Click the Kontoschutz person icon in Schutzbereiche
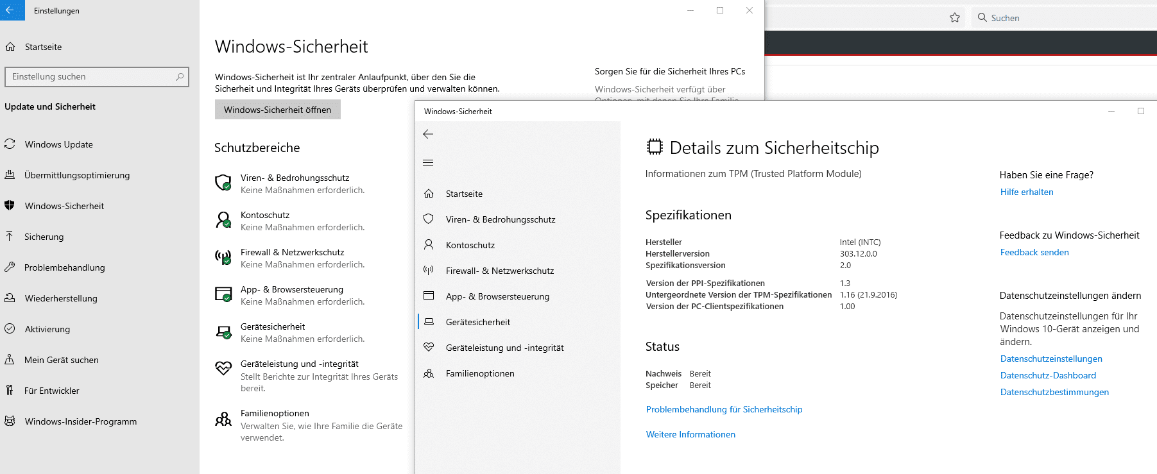1157x474 pixels. [x=223, y=220]
